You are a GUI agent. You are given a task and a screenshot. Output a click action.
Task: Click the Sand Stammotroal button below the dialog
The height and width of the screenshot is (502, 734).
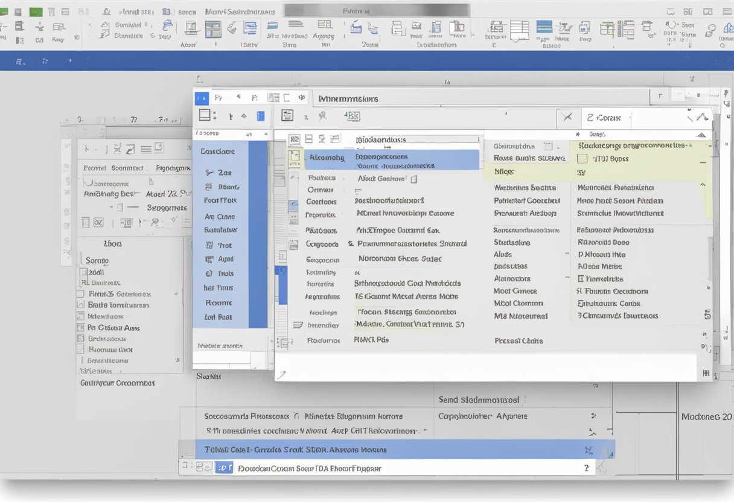coord(477,399)
